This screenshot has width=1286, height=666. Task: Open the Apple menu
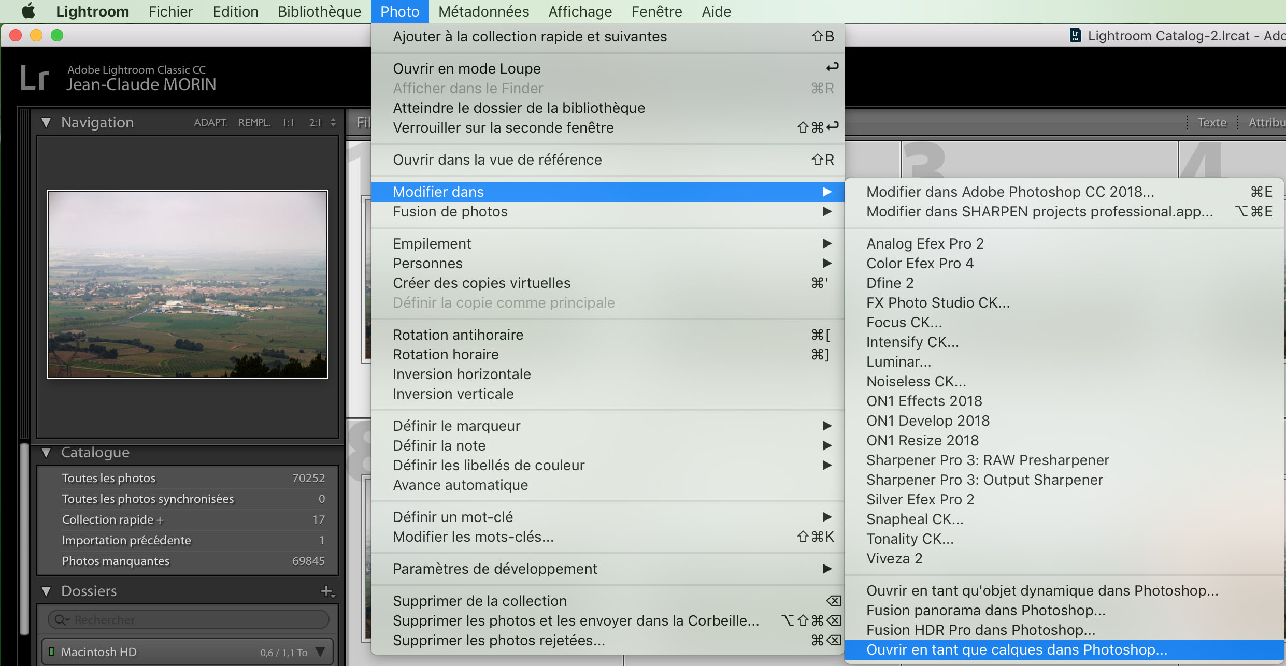(28, 11)
